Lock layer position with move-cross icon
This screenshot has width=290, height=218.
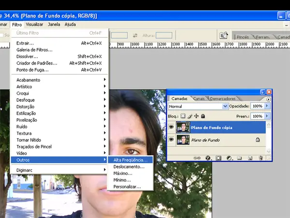(196, 116)
